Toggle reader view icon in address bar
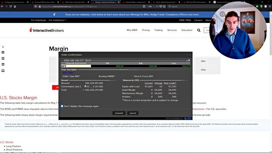Viewport: 272px width, 153px height. [144, 6]
